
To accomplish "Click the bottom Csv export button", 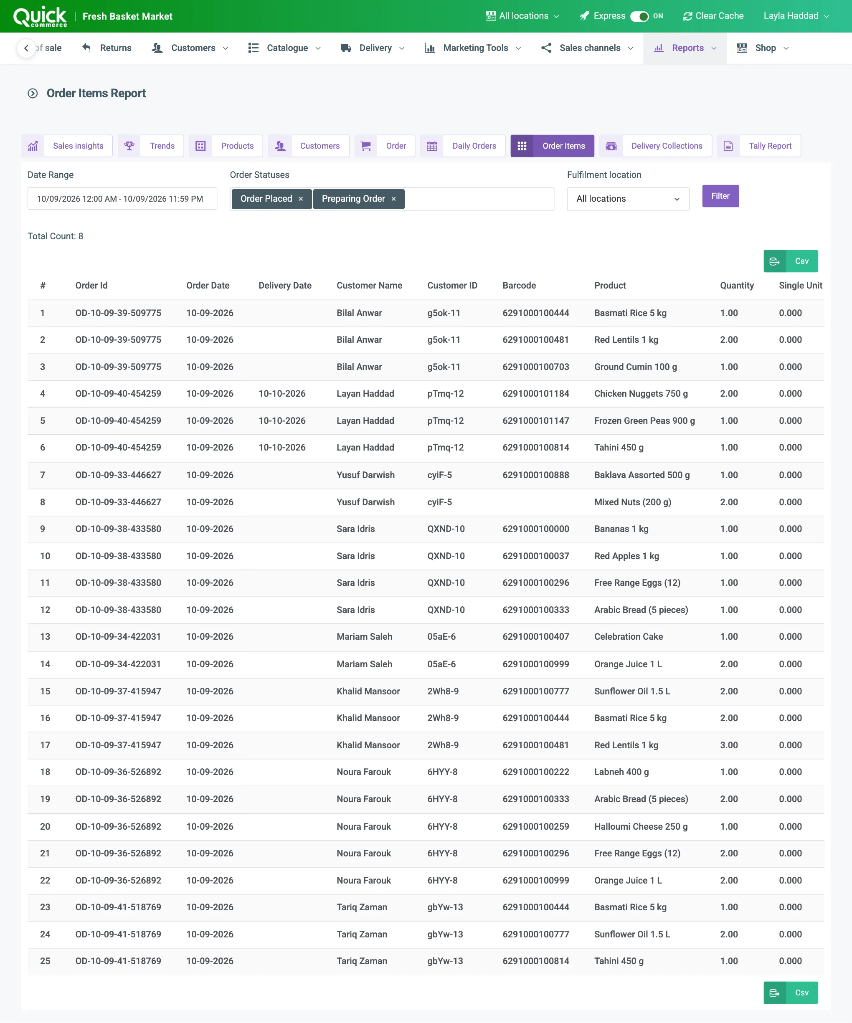I will click(791, 992).
